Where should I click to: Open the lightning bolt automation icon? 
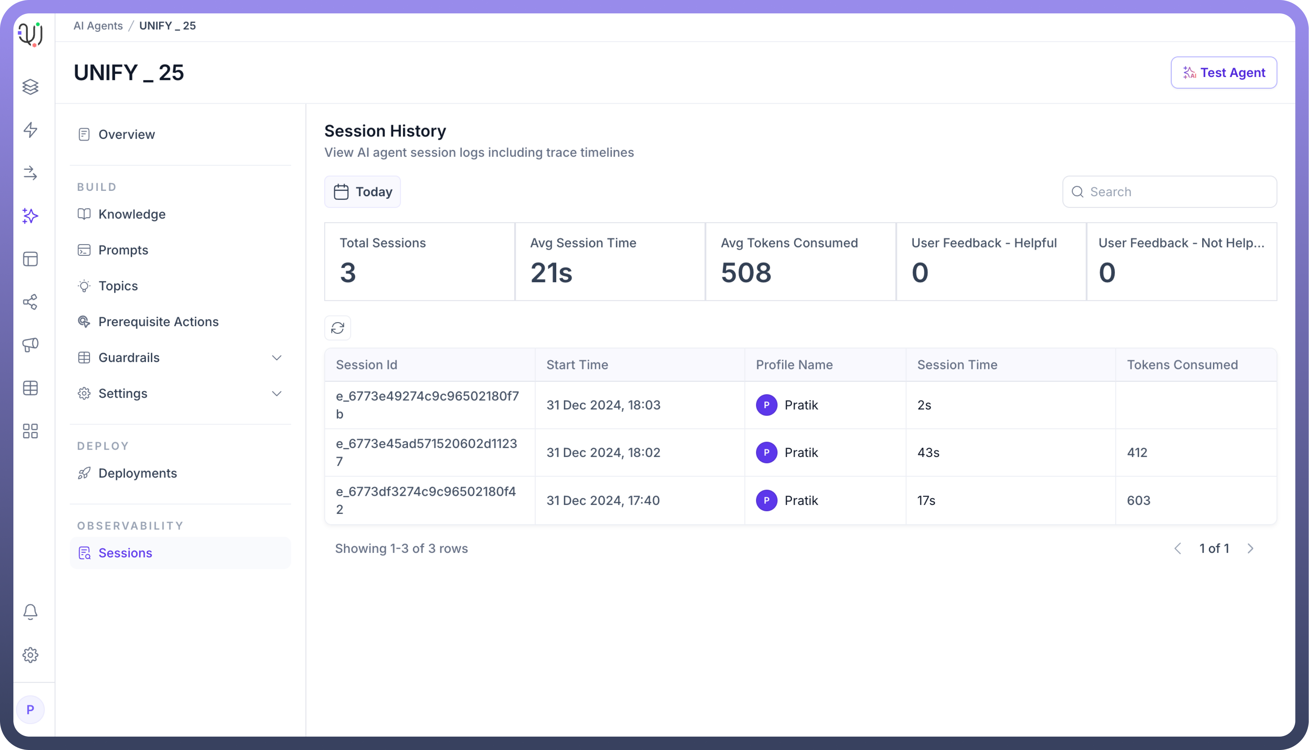coord(30,130)
